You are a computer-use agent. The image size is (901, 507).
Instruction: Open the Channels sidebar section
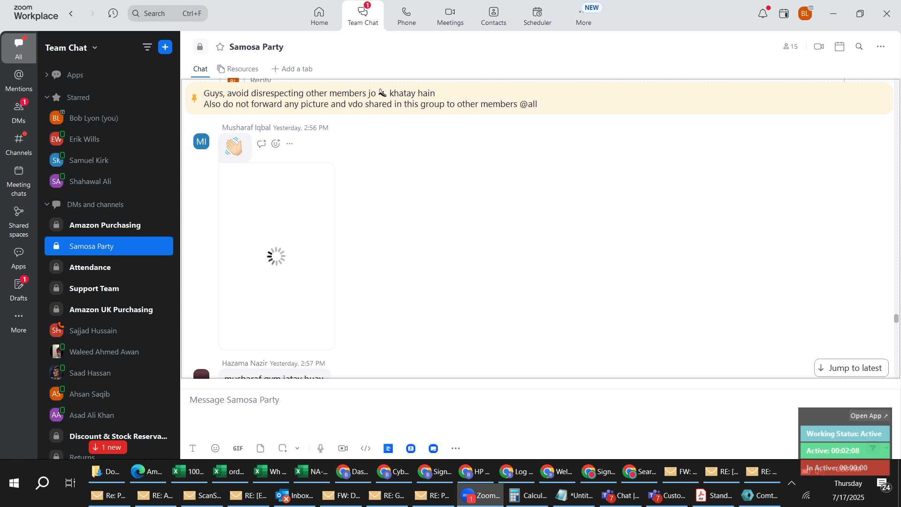click(19, 145)
